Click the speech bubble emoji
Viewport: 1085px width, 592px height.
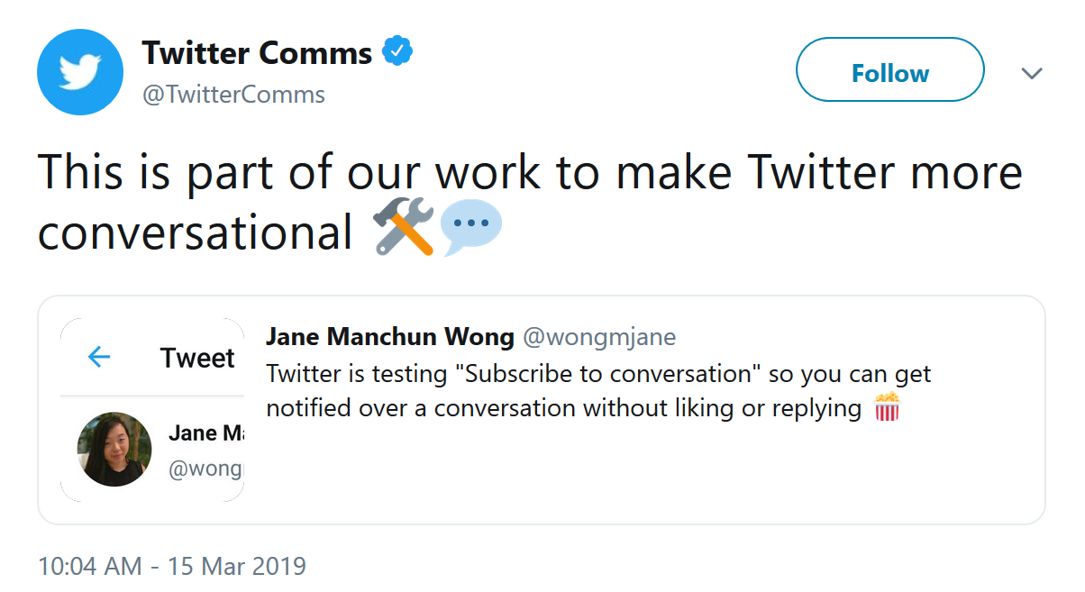470,229
